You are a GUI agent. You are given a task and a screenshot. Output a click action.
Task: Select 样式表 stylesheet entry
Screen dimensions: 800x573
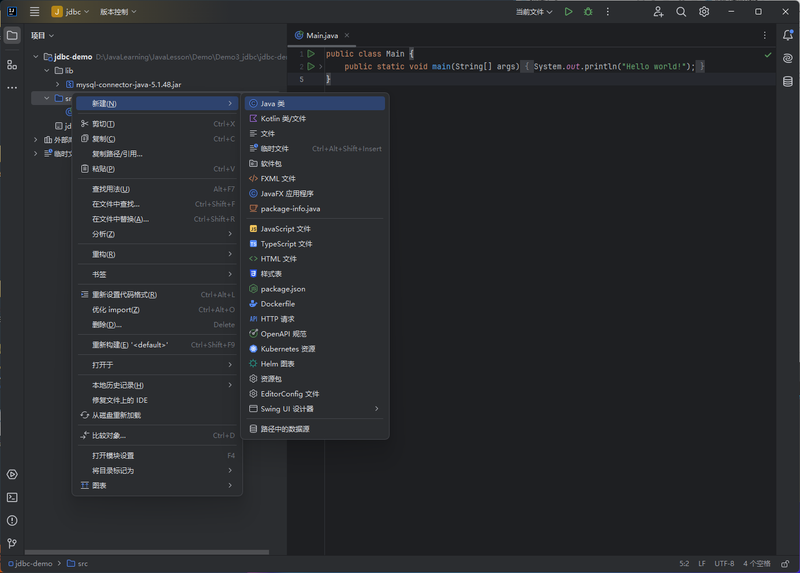[315, 274]
